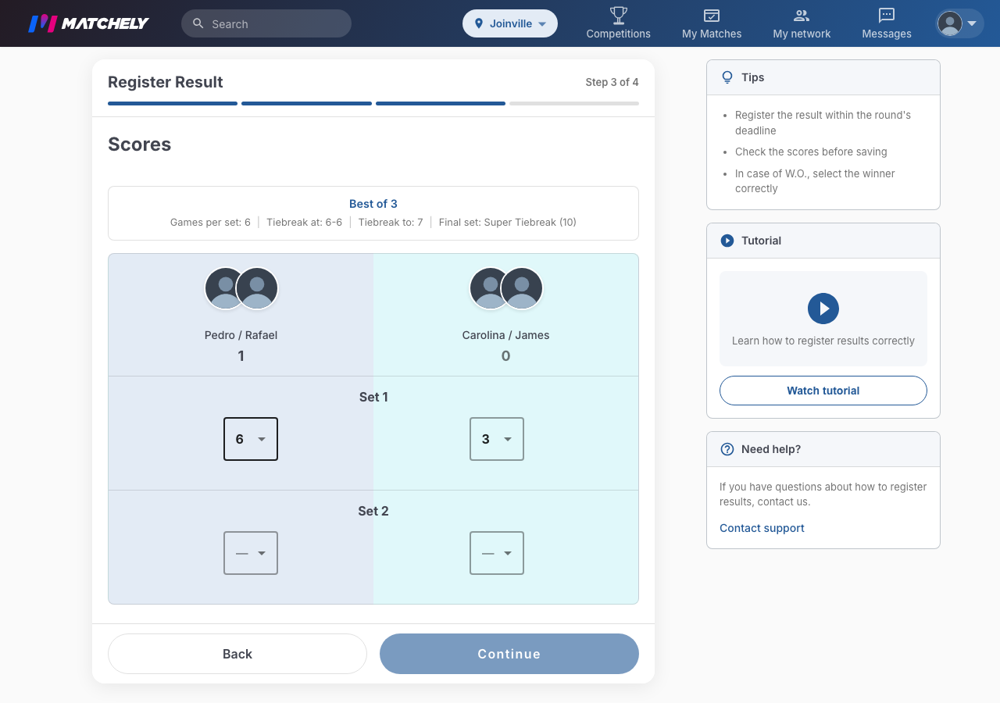Screen dimensions: 1000x703
Task: Go to the My Matches label
Action: tap(712, 34)
